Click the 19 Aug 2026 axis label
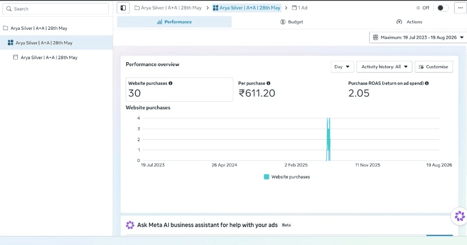This screenshot has height=245, width=467. [439, 165]
